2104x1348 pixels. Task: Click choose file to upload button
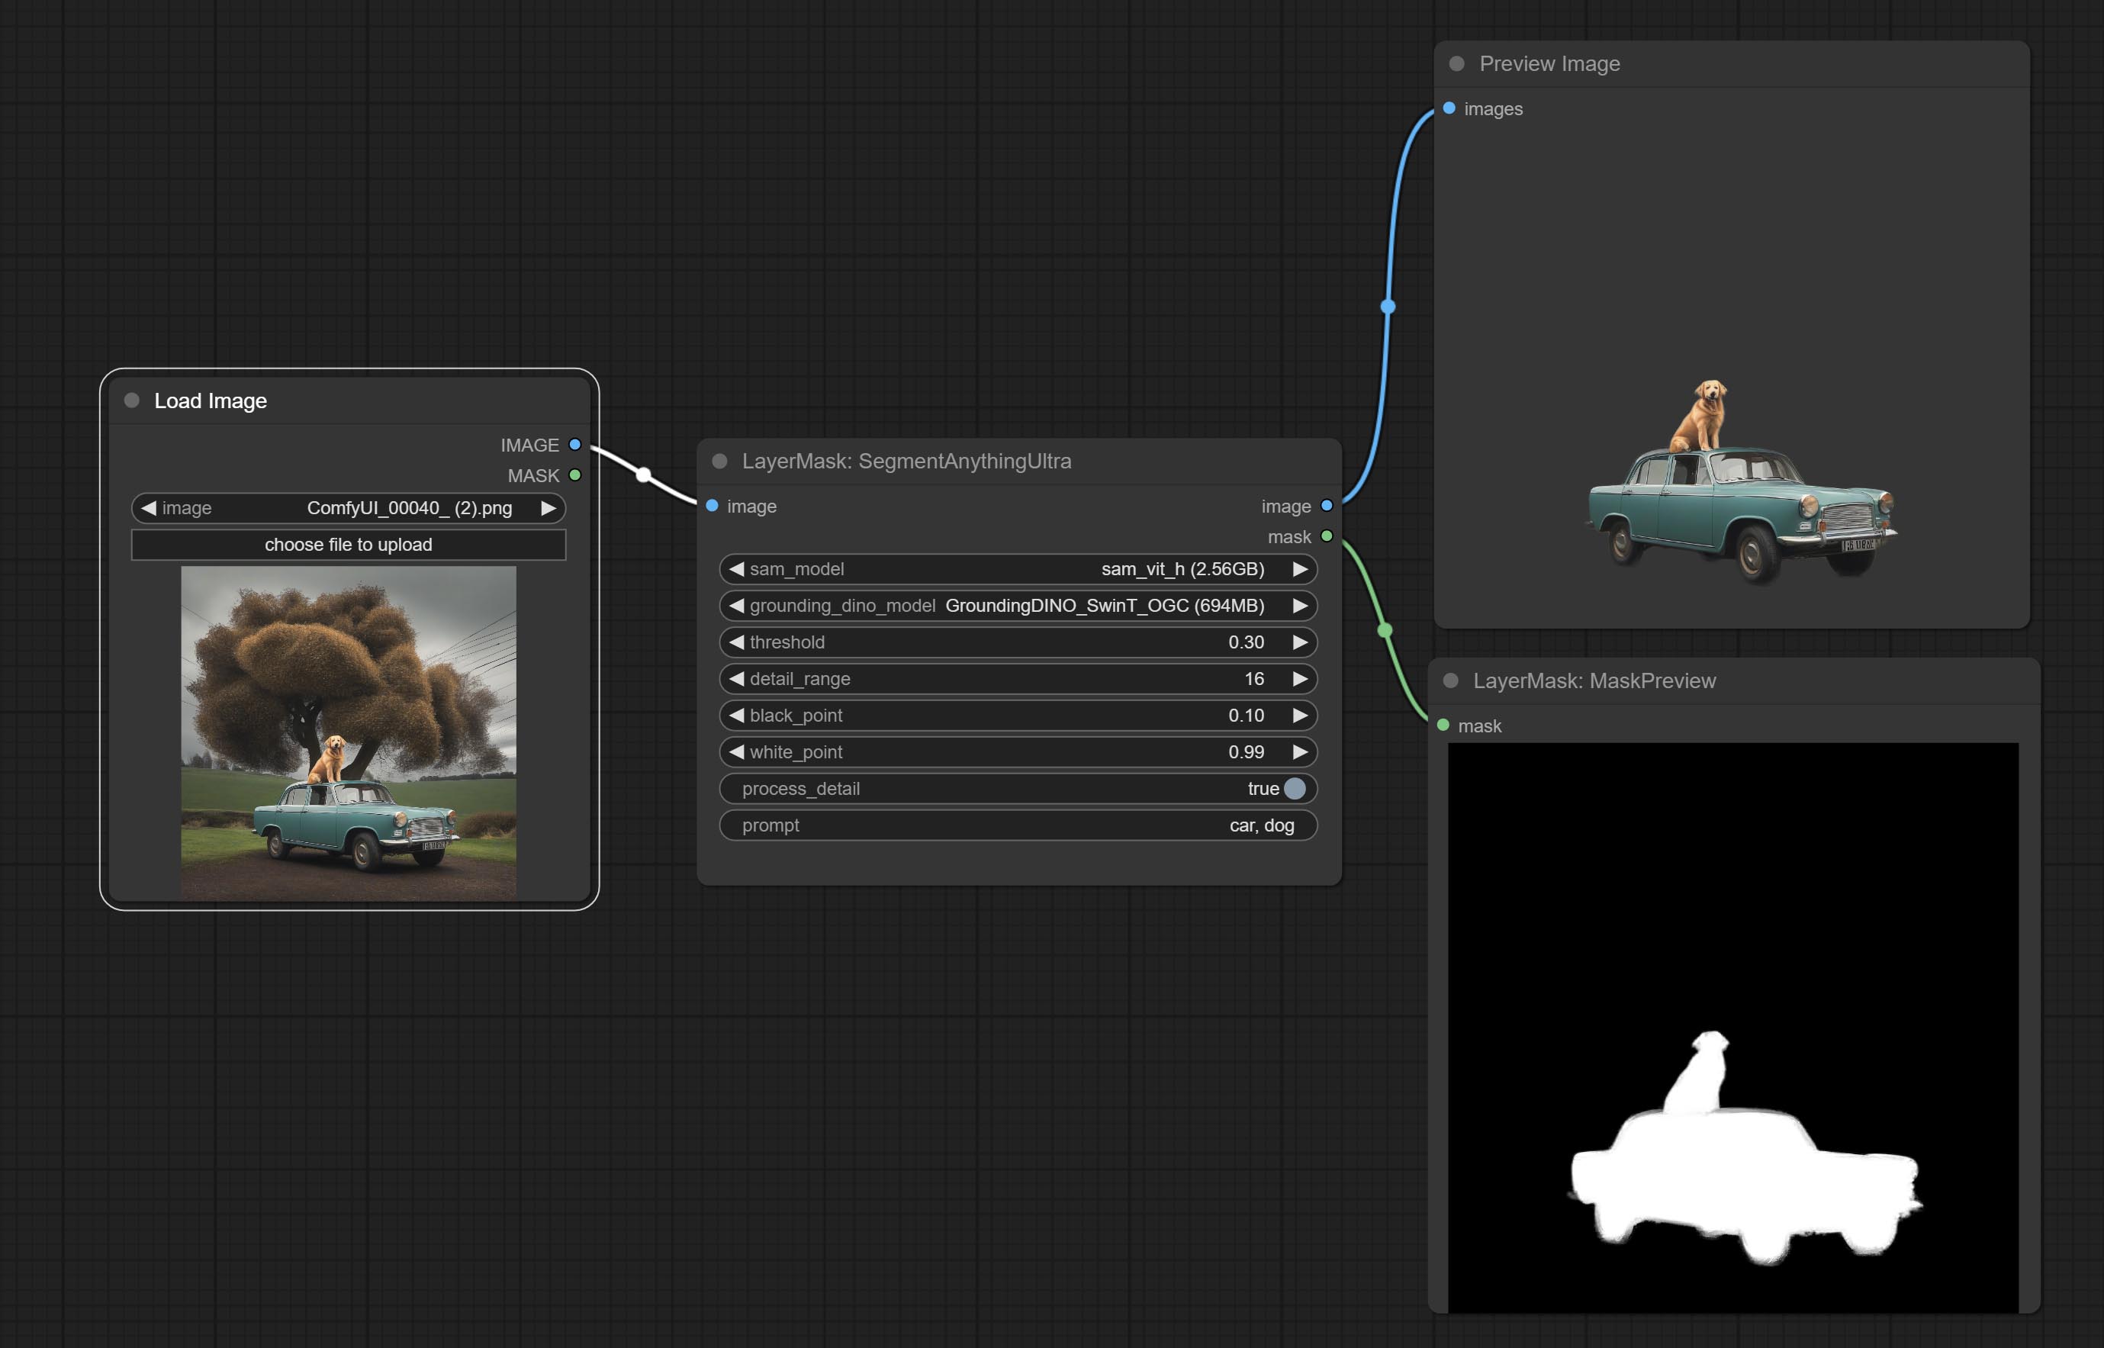pyautogui.click(x=349, y=545)
